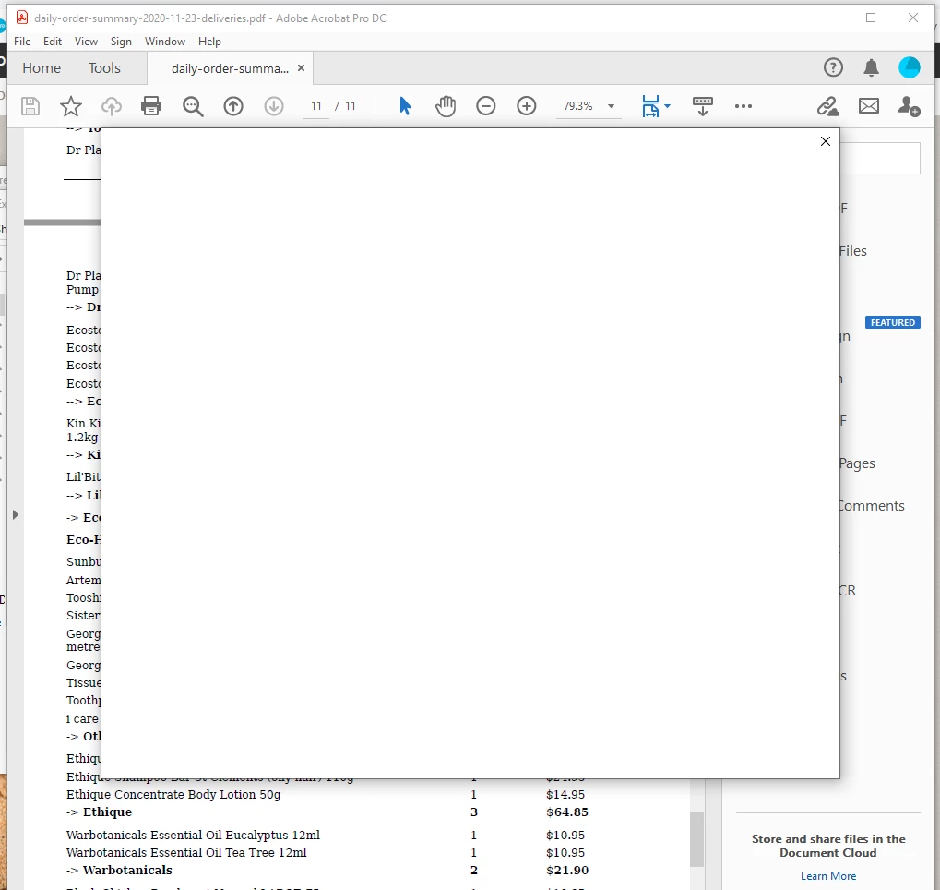
Task: Activate the Hand pan tool
Action: coord(446,106)
